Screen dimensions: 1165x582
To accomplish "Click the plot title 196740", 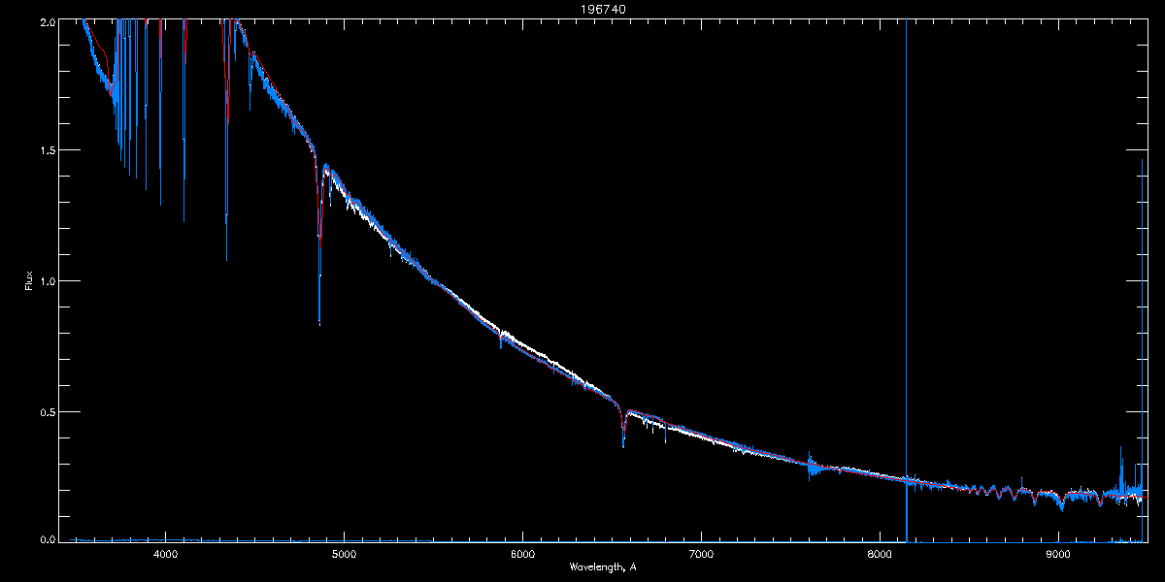I will (x=603, y=10).
